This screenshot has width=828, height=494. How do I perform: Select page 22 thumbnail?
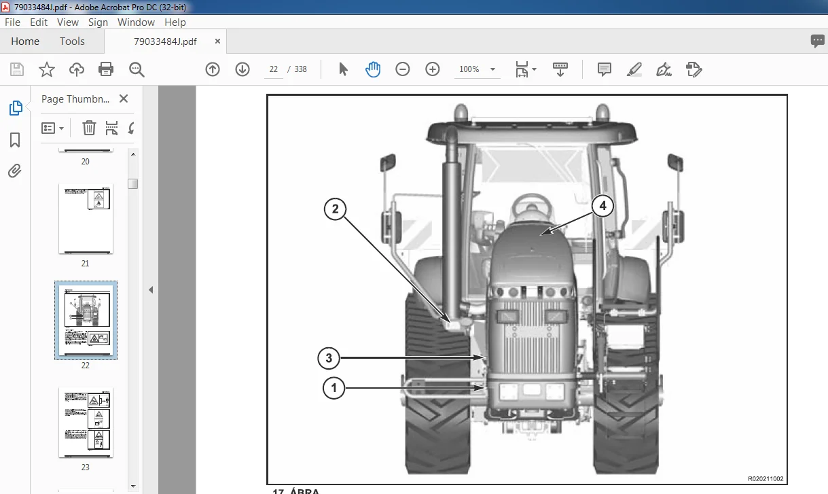click(x=86, y=321)
